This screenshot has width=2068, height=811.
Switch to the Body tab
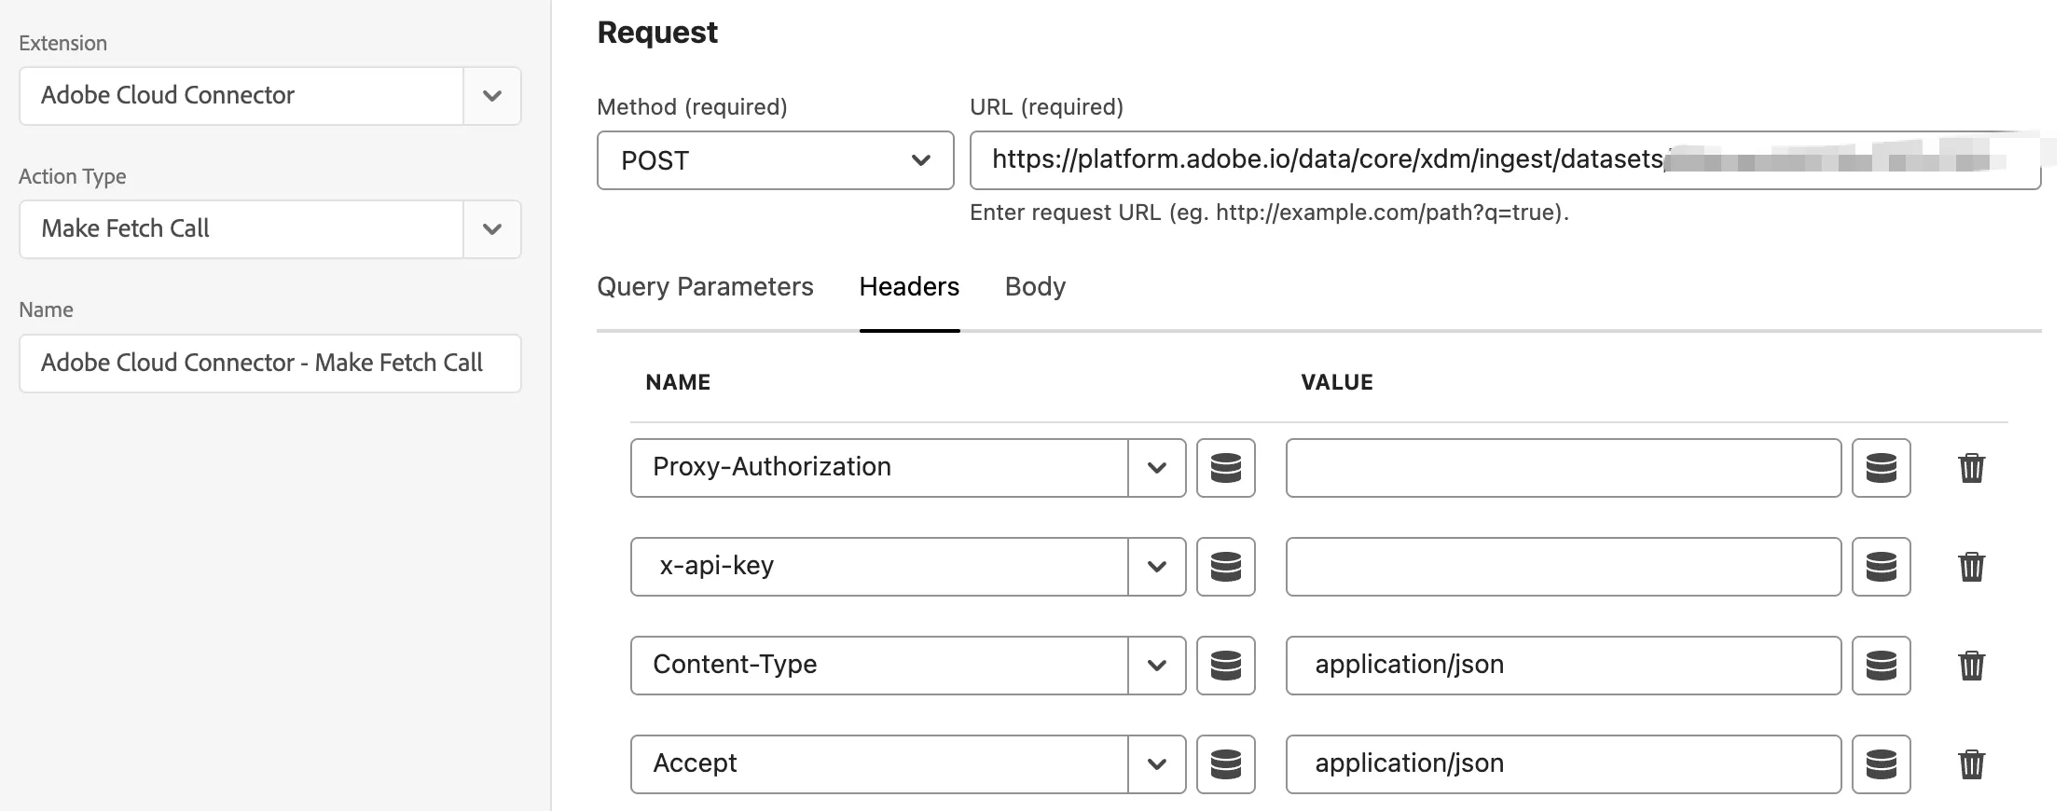pyautogui.click(x=1035, y=287)
